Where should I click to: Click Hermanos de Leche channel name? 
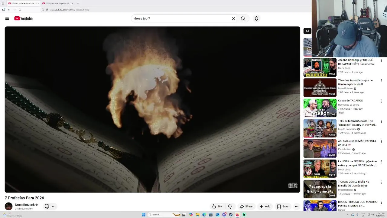pos(349,105)
